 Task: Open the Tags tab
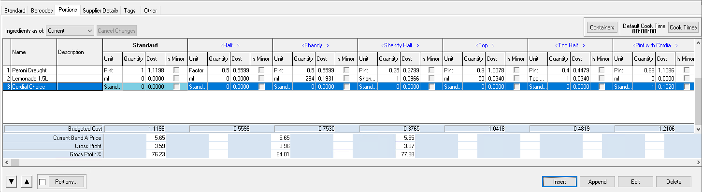129,10
